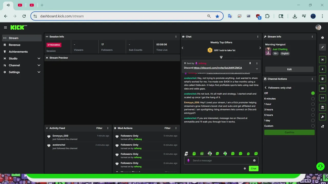328x184 pixels.
Task: Select the 1 day followers-only option
Action: (x=313, y=121)
